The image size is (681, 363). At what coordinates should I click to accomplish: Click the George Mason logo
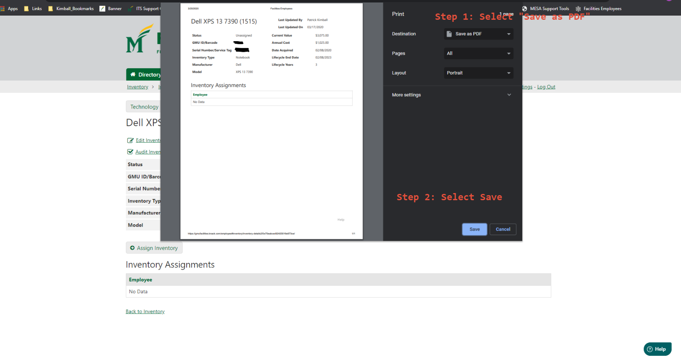tap(139, 38)
